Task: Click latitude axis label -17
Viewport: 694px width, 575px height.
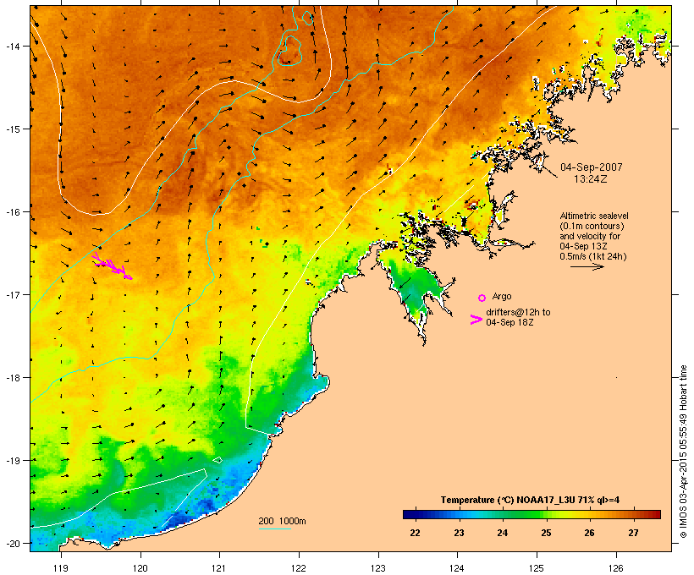Action: tap(13, 295)
